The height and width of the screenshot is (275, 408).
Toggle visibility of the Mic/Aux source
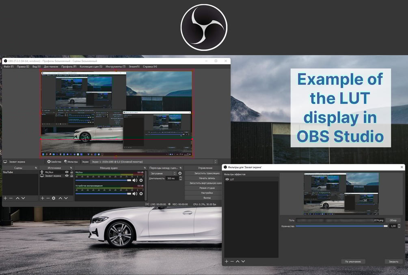[67, 172]
